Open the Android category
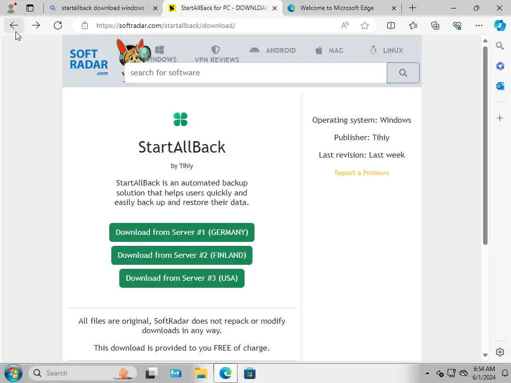This screenshot has width=511, height=383. pos(272,50)
